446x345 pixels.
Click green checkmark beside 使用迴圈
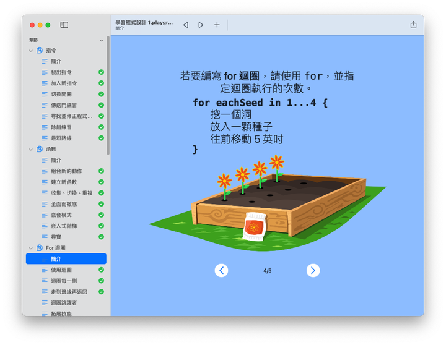tap(101, 270)
